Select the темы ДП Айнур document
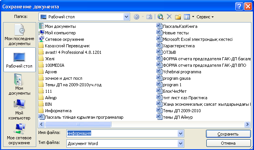Screen dimensions: 254x150 (175, 117)
